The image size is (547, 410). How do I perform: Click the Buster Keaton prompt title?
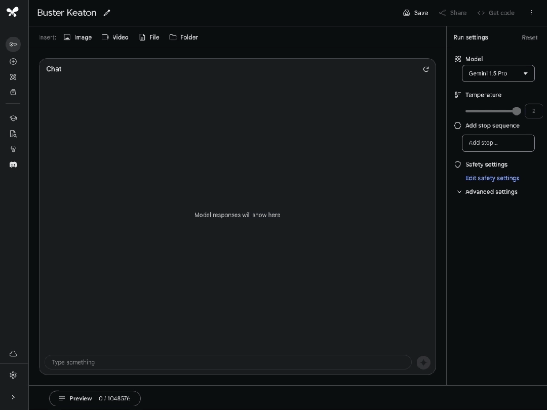point(67,13)
